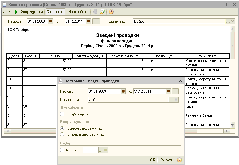Open calendar for dialog start date
The width and height of the screenshot is (239, 165).
(123, 91)
